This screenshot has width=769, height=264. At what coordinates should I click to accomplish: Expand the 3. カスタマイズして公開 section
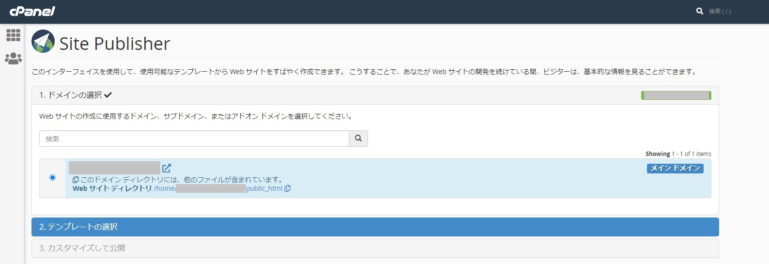pyautogui.click(x=375, y=248)
